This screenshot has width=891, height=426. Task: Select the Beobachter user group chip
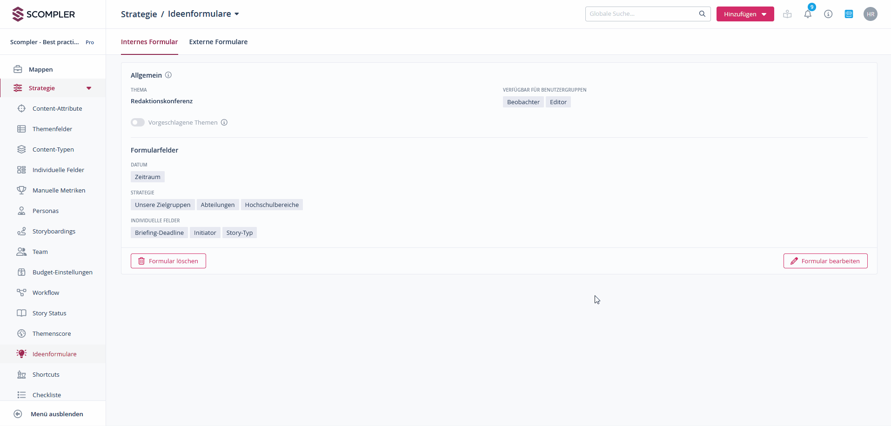coord(523,102)
